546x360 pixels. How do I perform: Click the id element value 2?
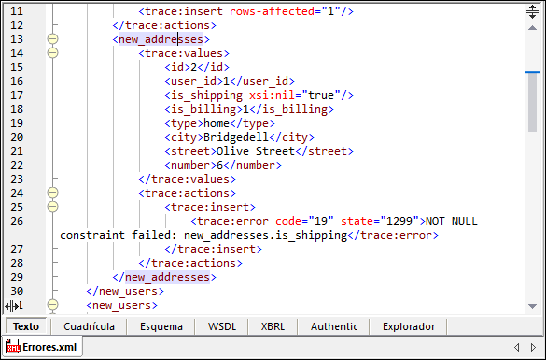coord(193,67)
